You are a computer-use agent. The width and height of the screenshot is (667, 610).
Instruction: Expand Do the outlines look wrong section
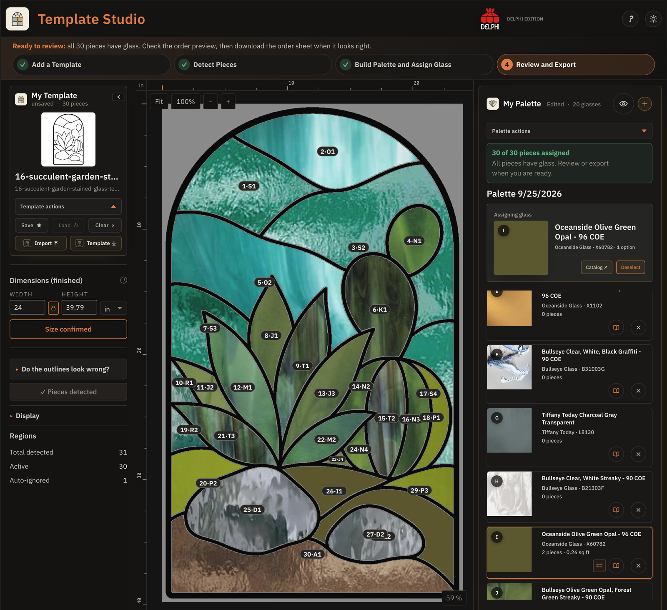point(68,369)
